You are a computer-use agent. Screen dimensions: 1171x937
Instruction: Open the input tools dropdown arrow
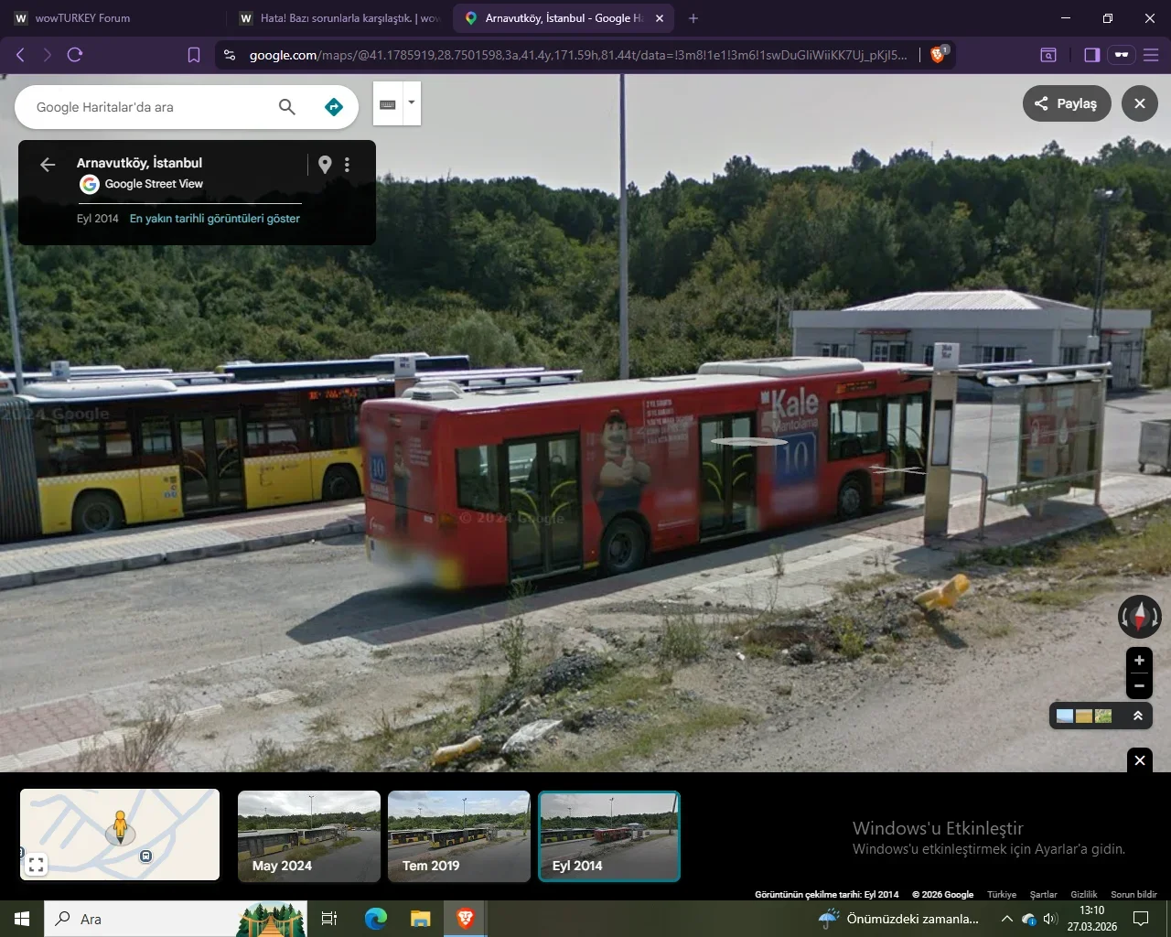[412, 102]
